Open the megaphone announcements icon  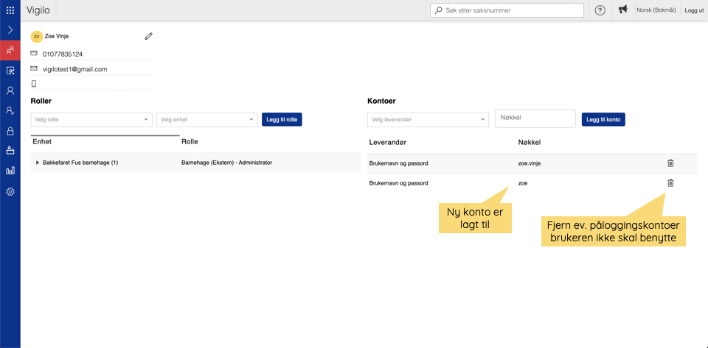coord(623,10)
